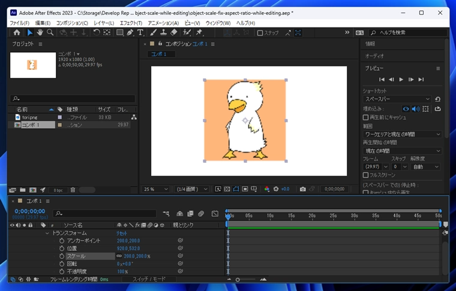Viewport: 456px width, 291px height.
Task: Open grid and guide options
Action: (x=254, y=189)
